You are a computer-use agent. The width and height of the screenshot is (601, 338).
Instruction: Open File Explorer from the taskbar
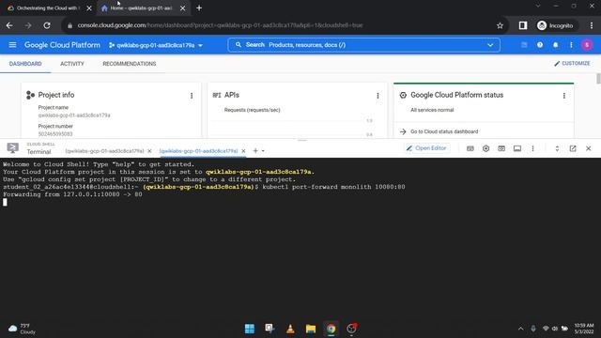coord(311,329)
